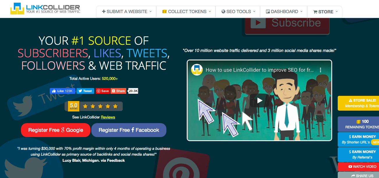
Task: Click the Share Us sidebar button
Action: pos(358,175)
